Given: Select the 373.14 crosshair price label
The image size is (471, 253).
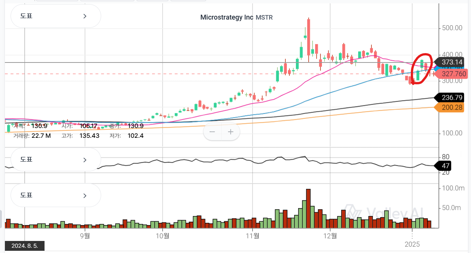Looking at the screenshot, I should tap(452, 62).
